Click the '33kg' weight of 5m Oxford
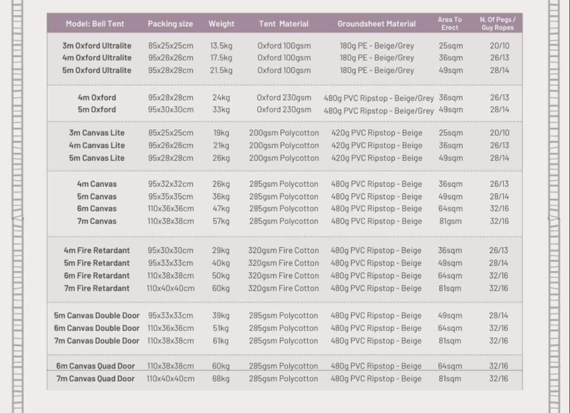This screenshot has height=413, width=570. 221,110
